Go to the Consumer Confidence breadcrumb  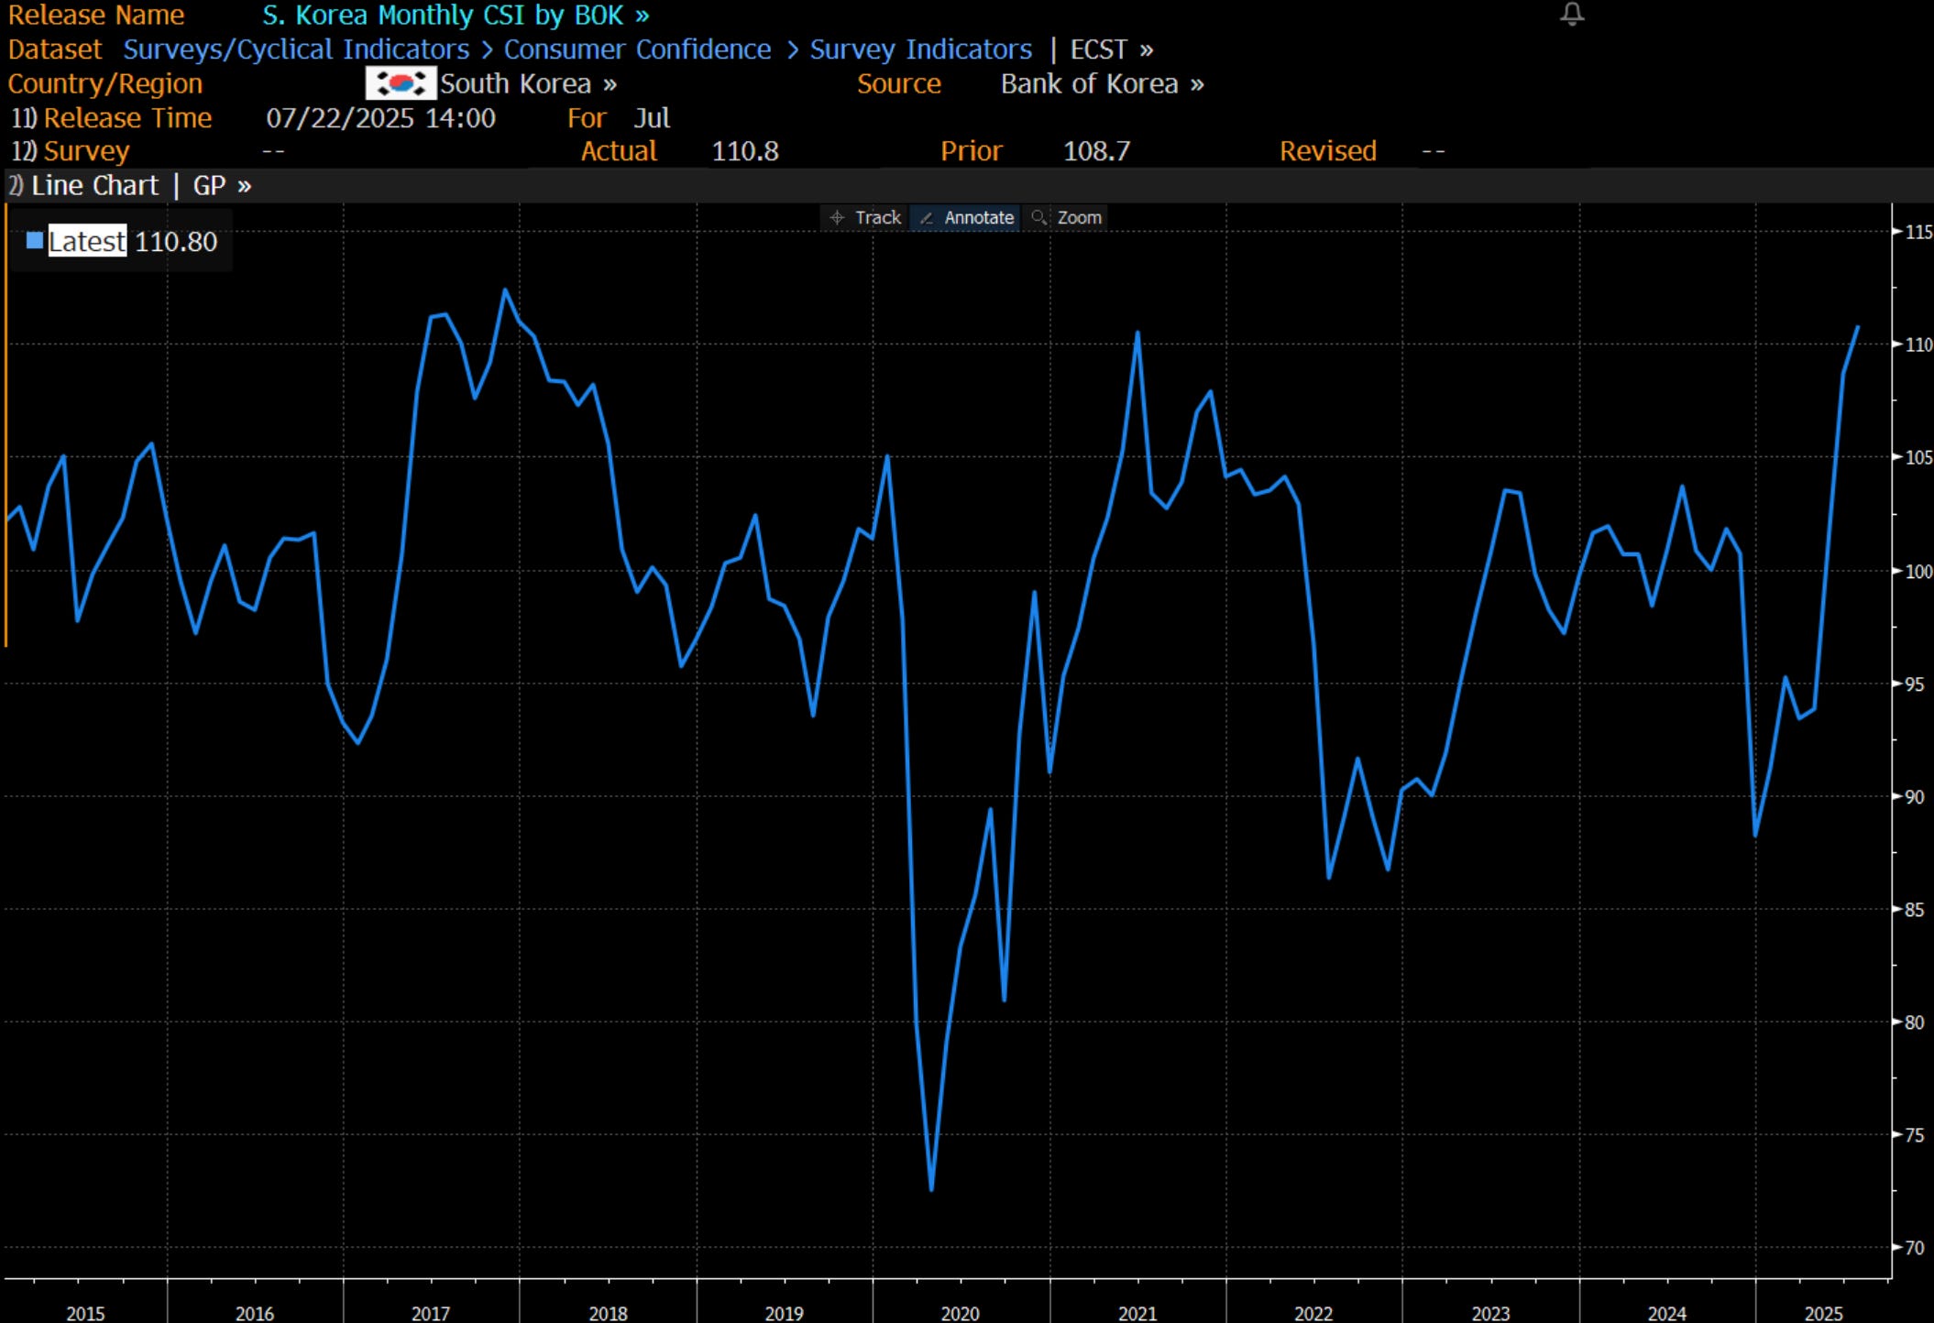[637, 49]
